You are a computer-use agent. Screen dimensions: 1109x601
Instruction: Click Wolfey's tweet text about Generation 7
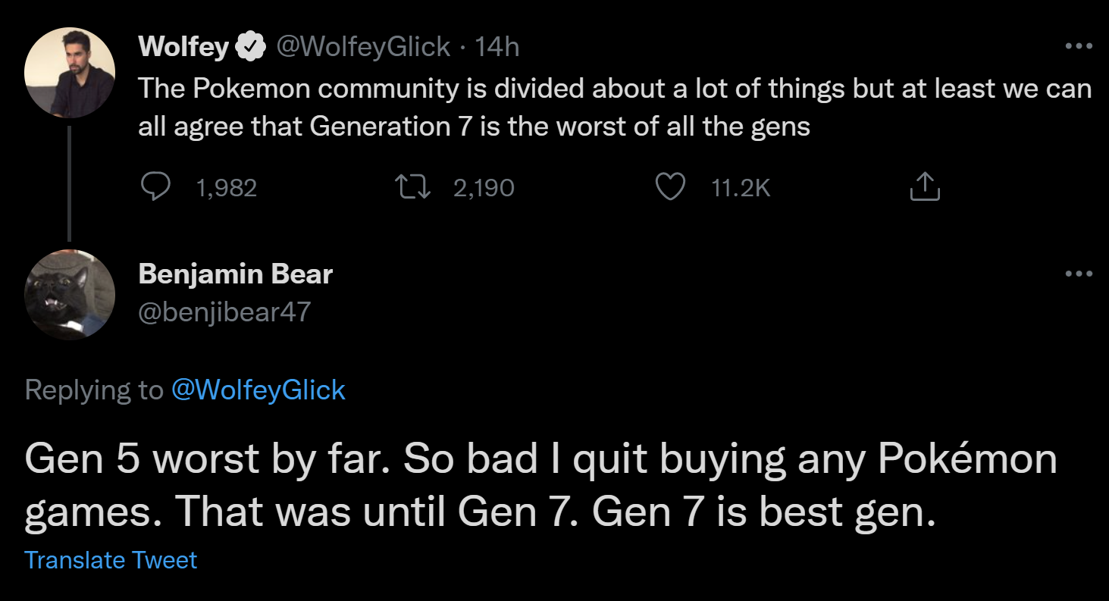pos(615,107)
